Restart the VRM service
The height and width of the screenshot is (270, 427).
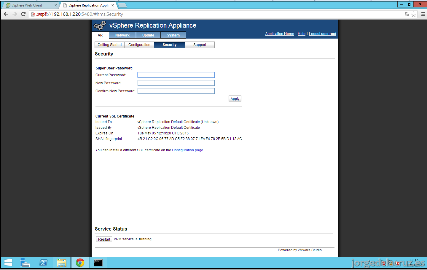pyautogui.click(x=104, y=239)
